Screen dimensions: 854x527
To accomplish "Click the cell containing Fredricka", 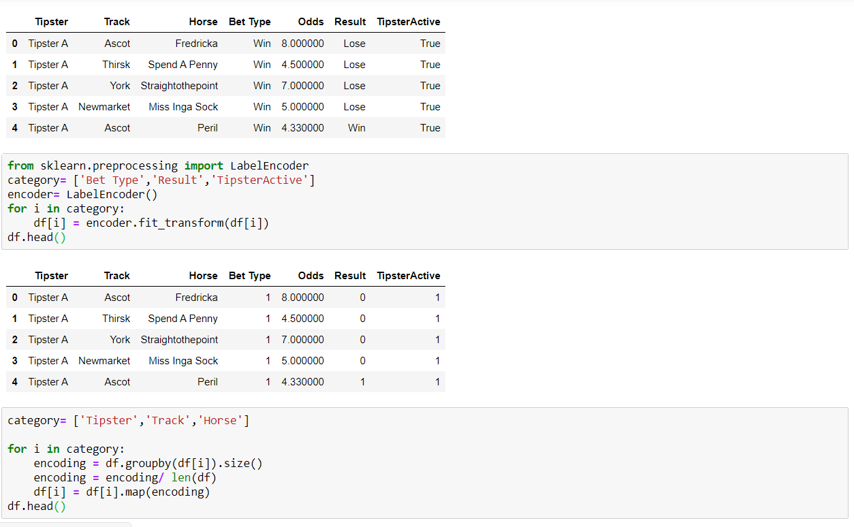I will coord(196,43).
